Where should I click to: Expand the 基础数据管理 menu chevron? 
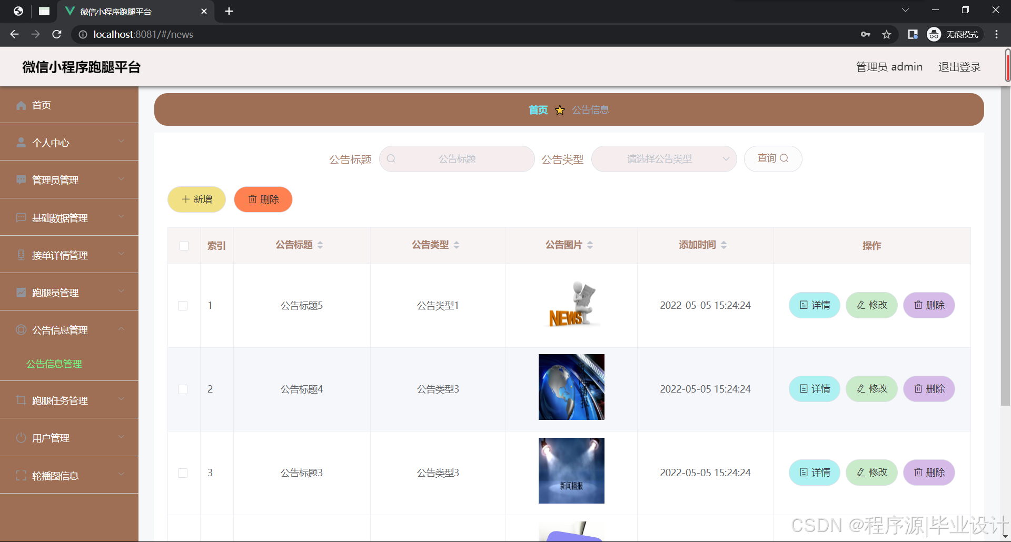(x=122, y=216)
